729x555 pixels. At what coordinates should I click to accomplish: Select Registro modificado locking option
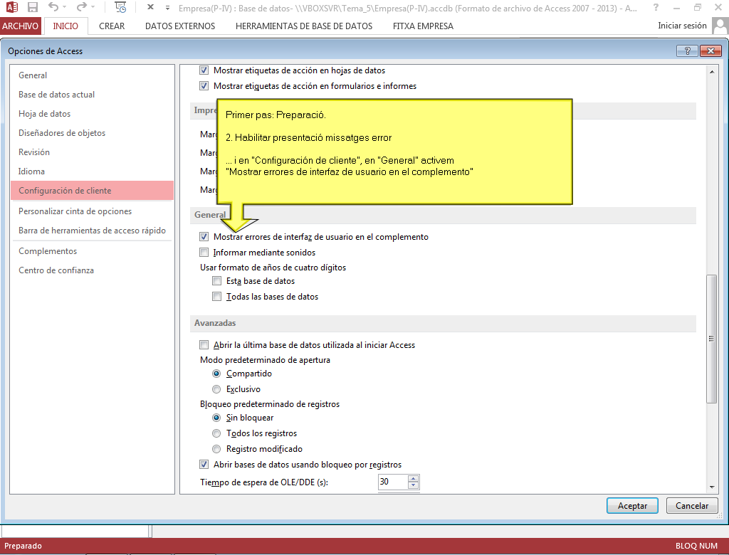[x=216, y=449]
